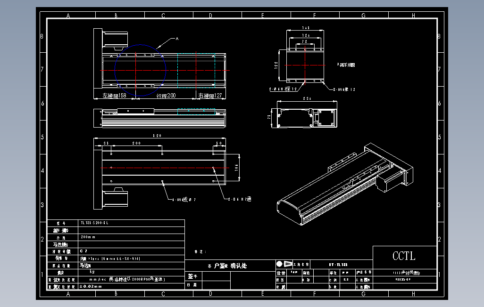Click the detail view A drawing
The image size is (484, 307).
(305, 65)
